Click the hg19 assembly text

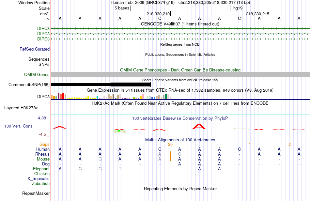pyautogui.click(x=238, y=8)
